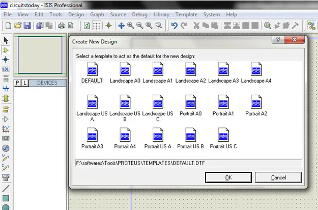Select the Portrait A2 template
318x210 pixels.
[x=256, y=106]
